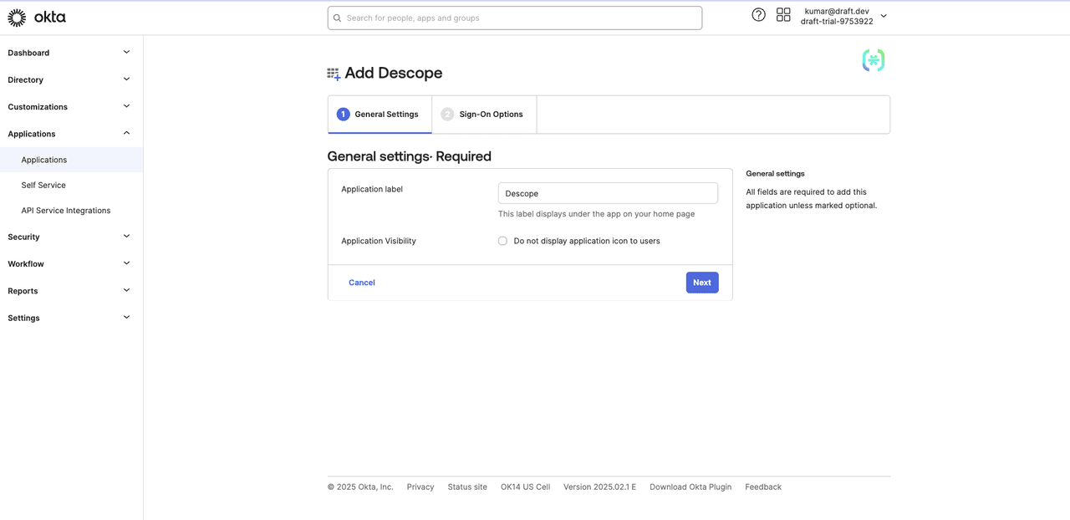Open the help icon in the header
The height and width of the screenshot is (520, 1070).
click(x=758, y=14)
